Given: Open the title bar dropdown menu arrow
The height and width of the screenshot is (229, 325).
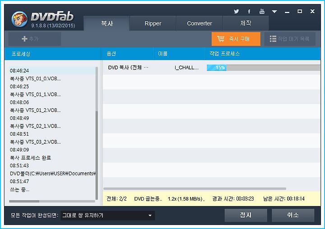Looking at the screenshot, I should pos(274,12).
